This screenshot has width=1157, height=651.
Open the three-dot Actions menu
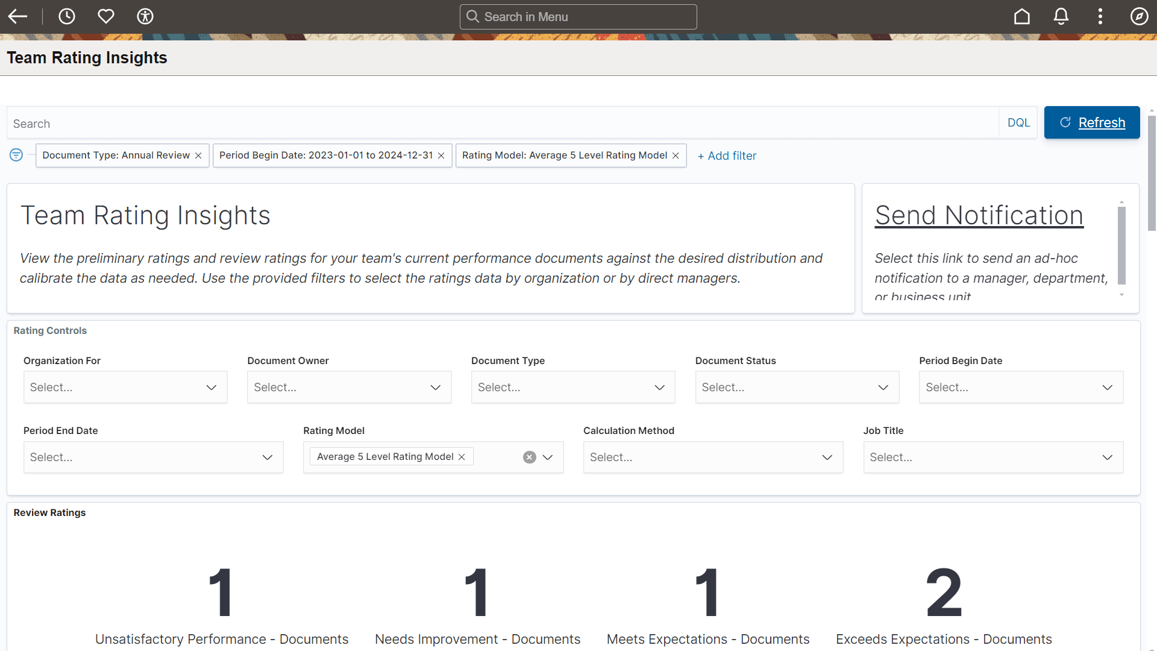tap(1100, 16)
